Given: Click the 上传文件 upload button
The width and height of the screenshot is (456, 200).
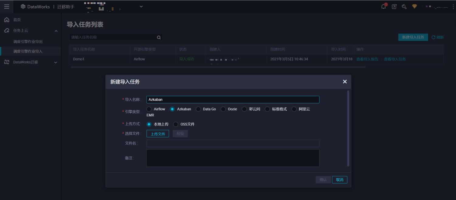Looking at the screenshot, I should click(x=157, y=133).
